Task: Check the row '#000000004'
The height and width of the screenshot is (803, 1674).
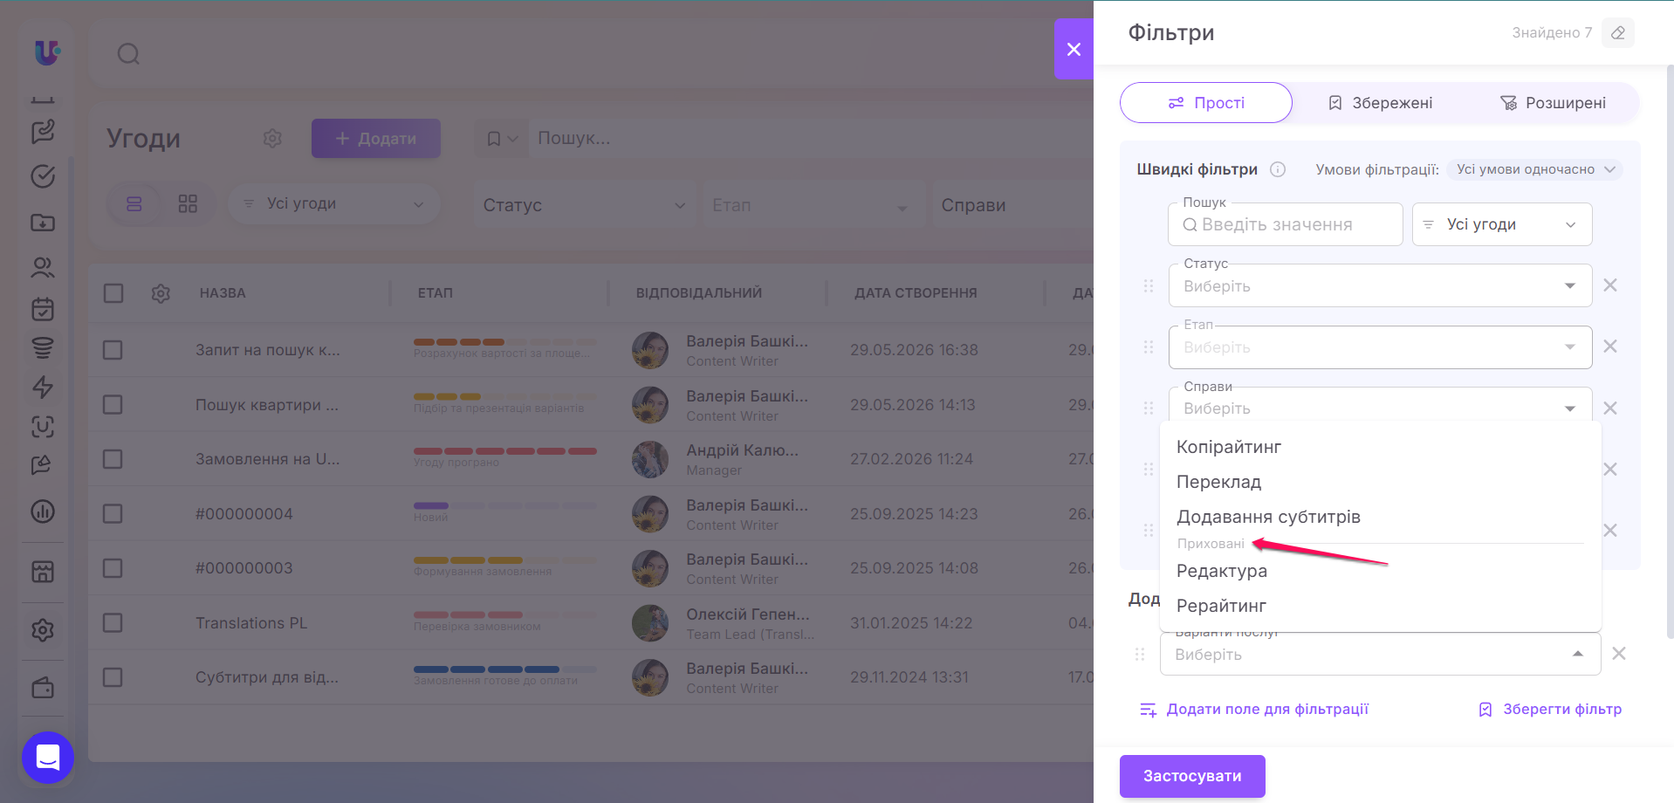Action: point(113,513)
